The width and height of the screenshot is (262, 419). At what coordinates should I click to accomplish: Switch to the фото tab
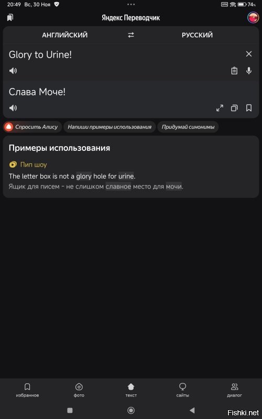point(79,390)
